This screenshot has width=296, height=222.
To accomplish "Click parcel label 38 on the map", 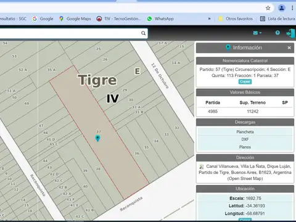I will (98, 169).
